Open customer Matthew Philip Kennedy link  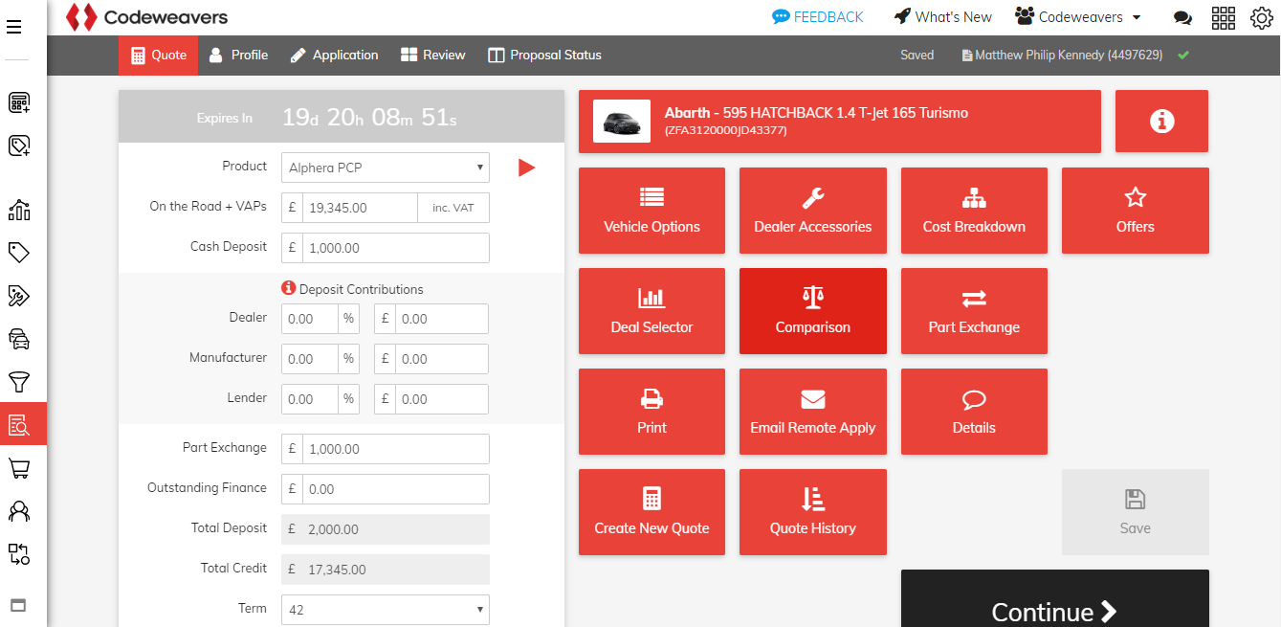tap(1062, 56)
